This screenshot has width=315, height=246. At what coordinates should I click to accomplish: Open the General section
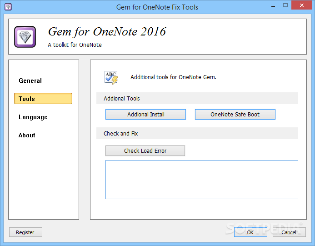click(30, 80)
